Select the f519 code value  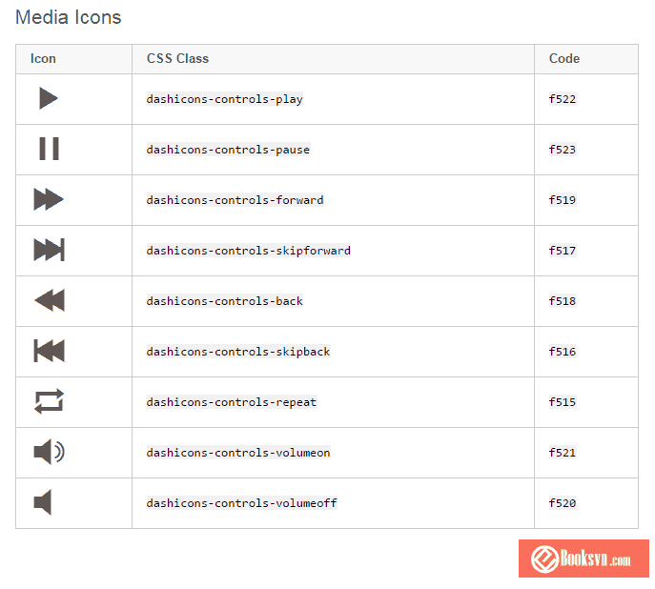563,200
